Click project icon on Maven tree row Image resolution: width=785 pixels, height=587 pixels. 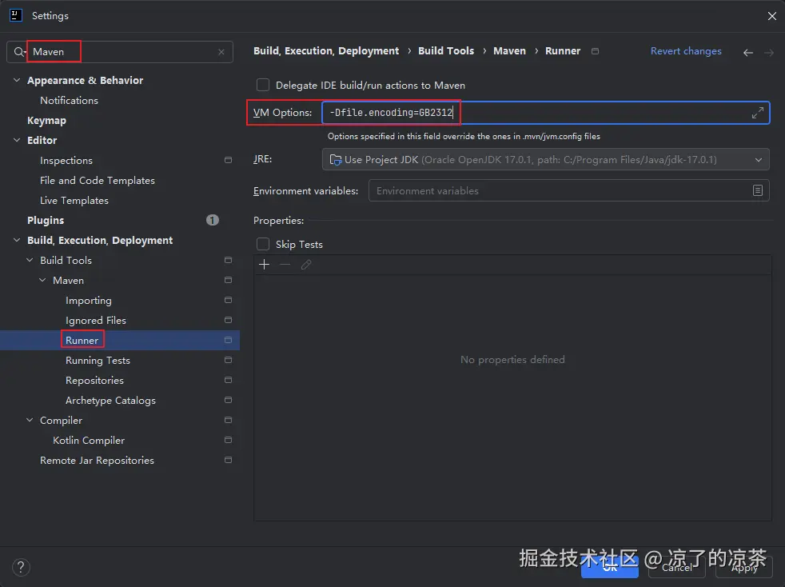(229, 280)
